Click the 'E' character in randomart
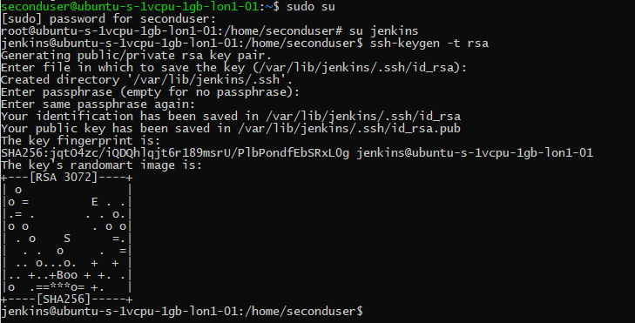This screenshot has height=323, width=635. point(94,202)
